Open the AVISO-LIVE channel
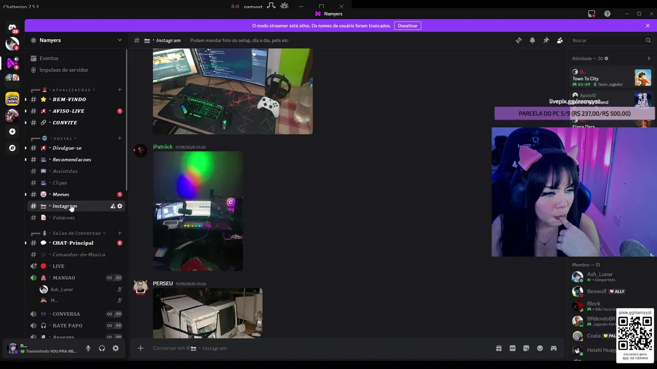 pos(76,111)
